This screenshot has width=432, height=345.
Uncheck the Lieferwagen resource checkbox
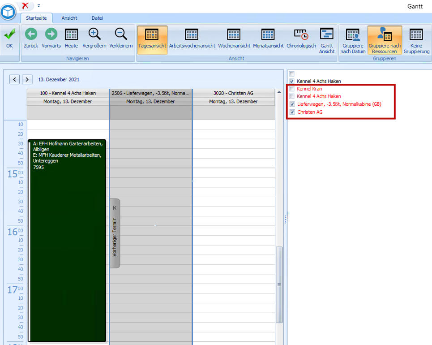click(x=292, y=104)
